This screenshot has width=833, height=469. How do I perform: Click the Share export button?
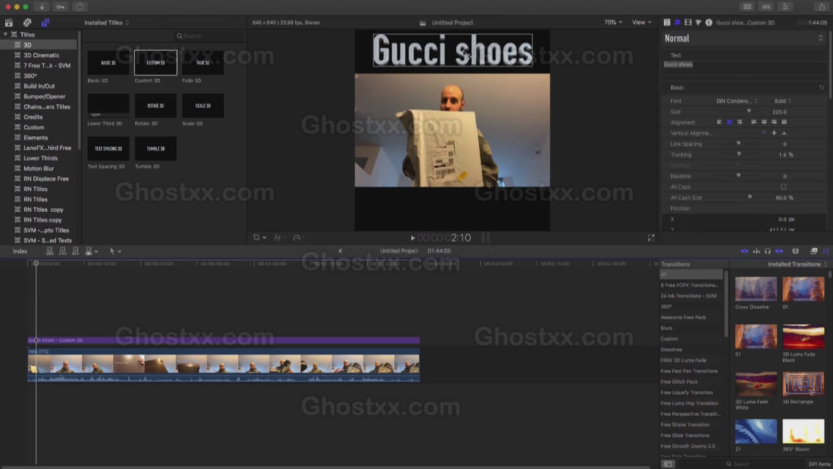click(x=821, y=7)
